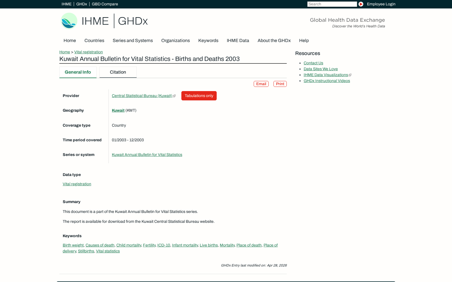Open the Keywords menu item
452x282 pixels.
click(208, 41)
